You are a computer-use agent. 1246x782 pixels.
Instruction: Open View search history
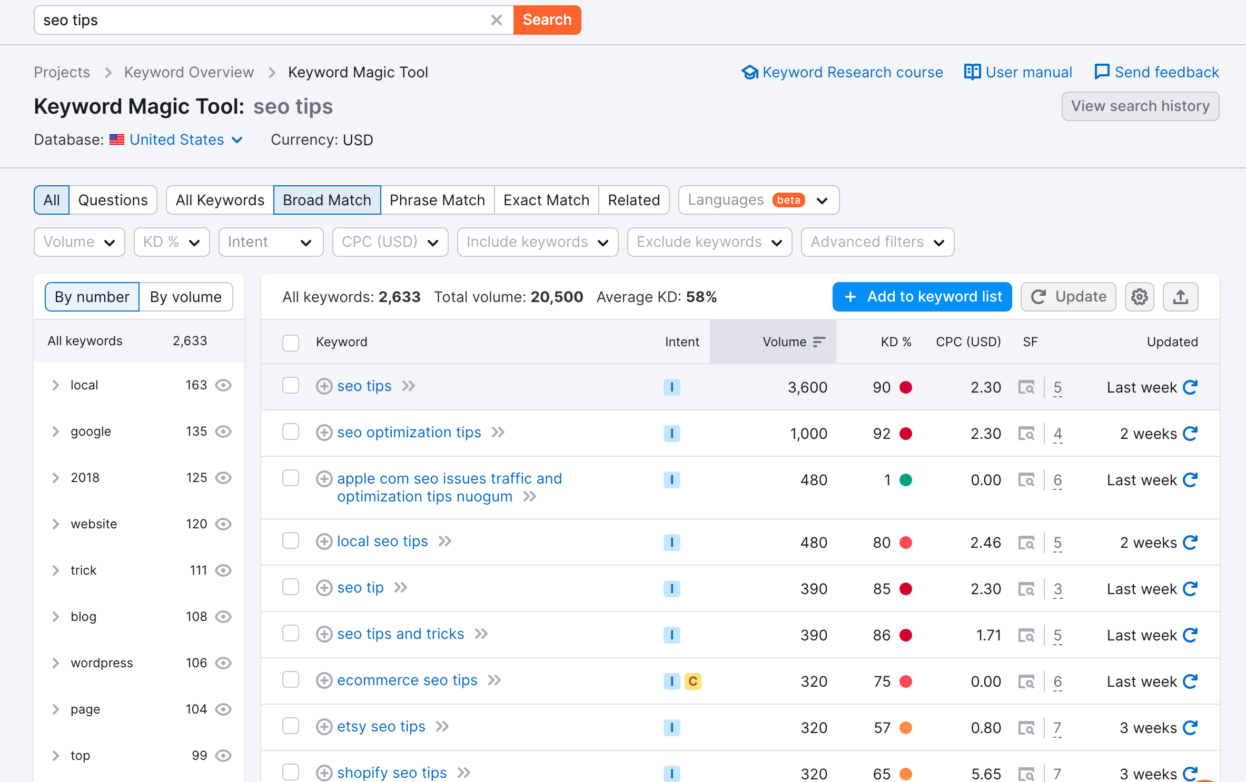(1140, 106)
